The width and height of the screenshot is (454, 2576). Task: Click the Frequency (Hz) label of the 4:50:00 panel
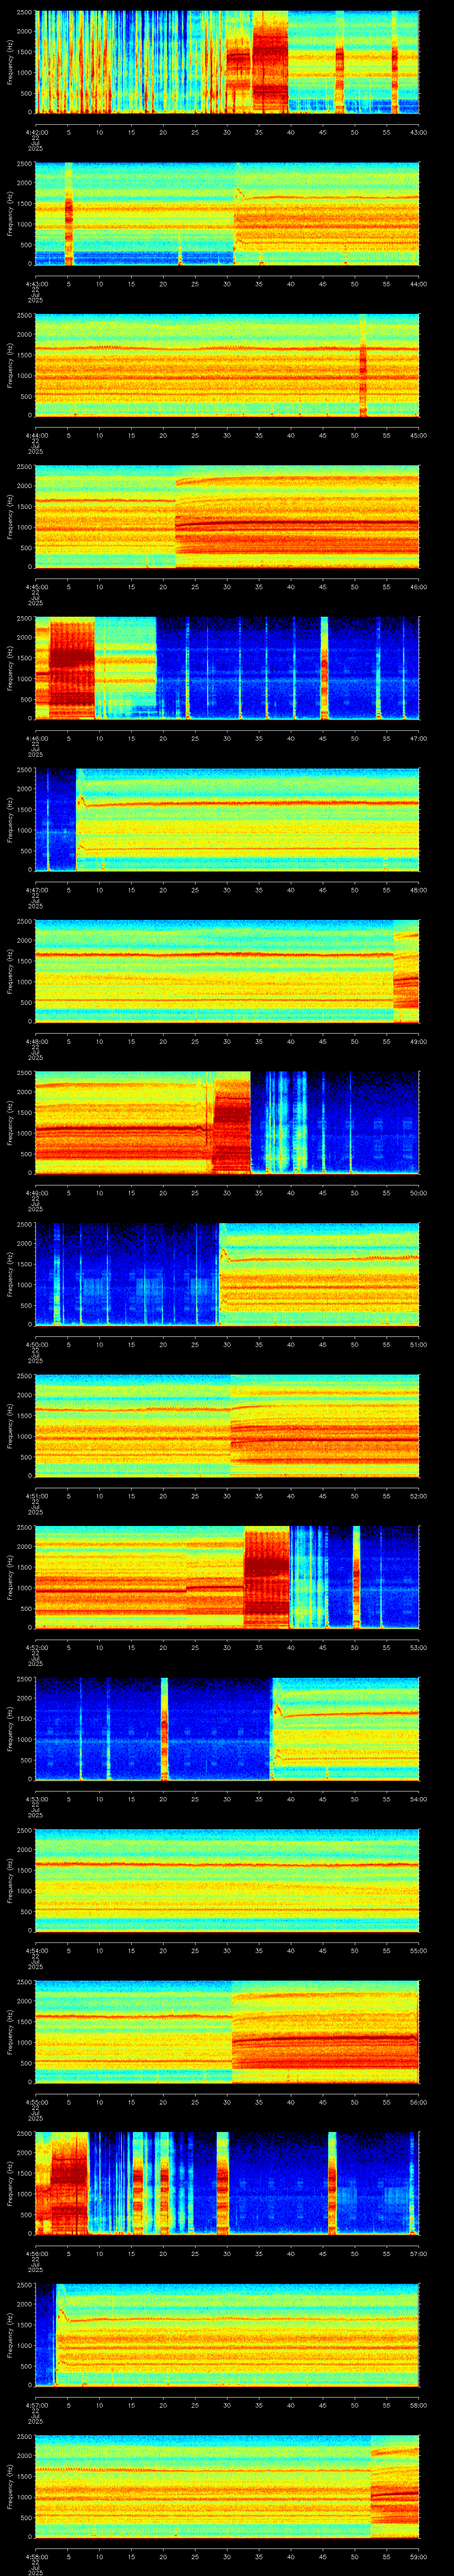[10, 1275]
